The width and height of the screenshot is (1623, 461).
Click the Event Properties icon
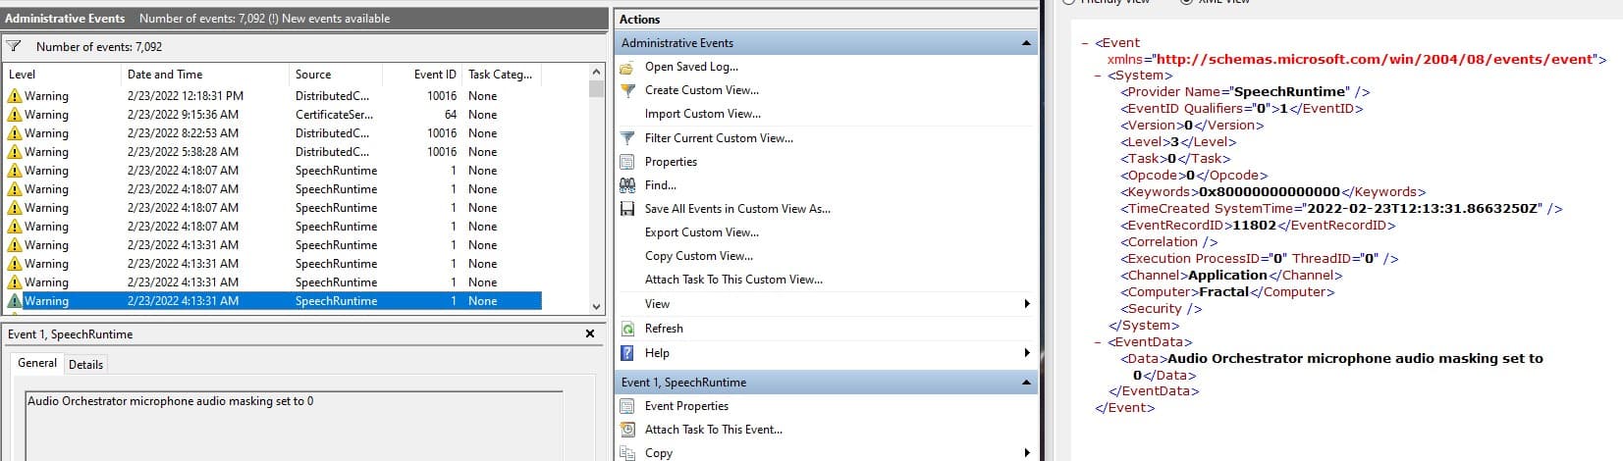[x=627, y=406]
